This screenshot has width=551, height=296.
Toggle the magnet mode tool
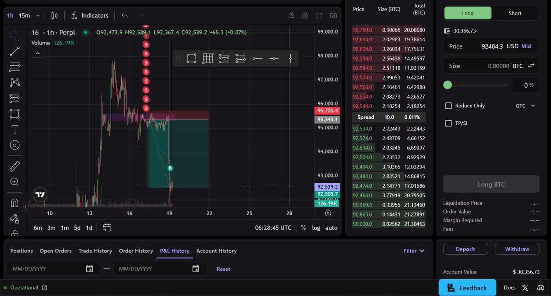tap(15, 203)
